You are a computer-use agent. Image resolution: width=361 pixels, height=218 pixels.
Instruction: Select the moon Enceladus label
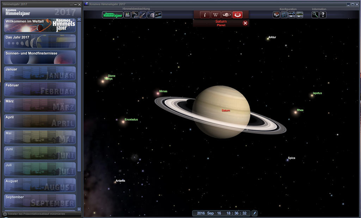(x=131, y=120)
